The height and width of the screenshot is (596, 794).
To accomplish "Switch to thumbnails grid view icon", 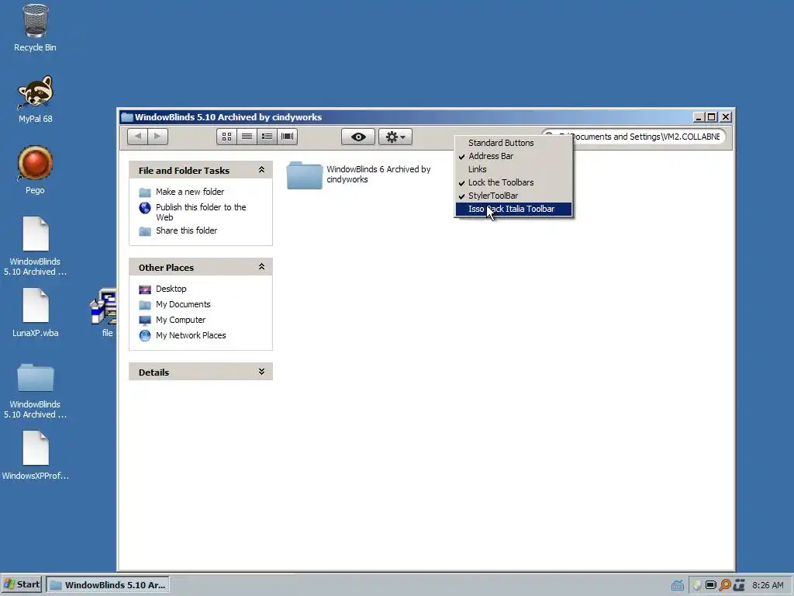I will 227,137.
